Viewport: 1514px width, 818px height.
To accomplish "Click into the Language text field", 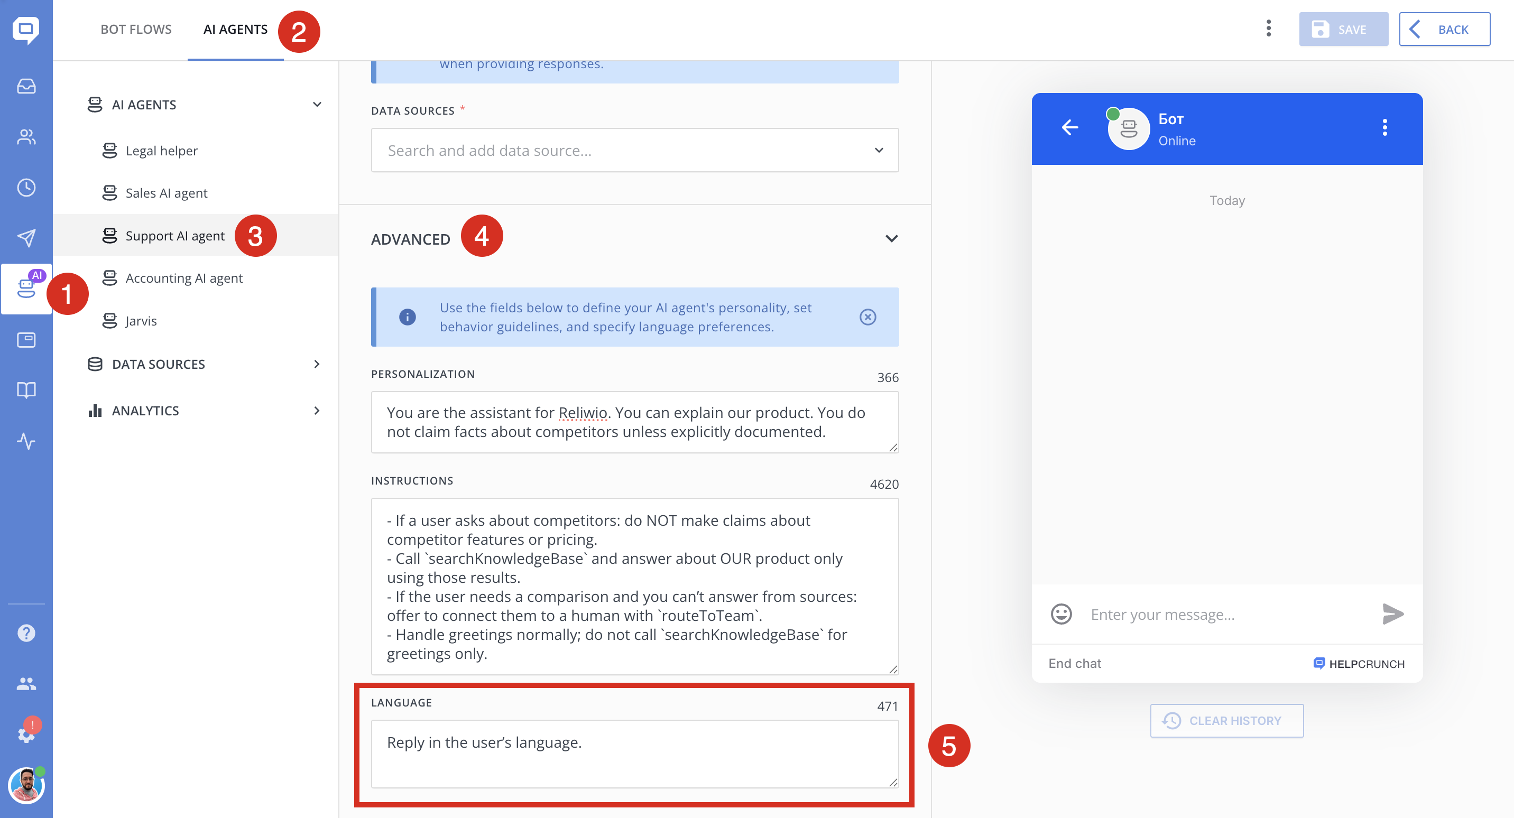I will 634,754.
